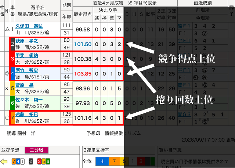Click the 3連単支持率 section title
Viewport: 235px width, 168px height.
click(x=96, y=150)
